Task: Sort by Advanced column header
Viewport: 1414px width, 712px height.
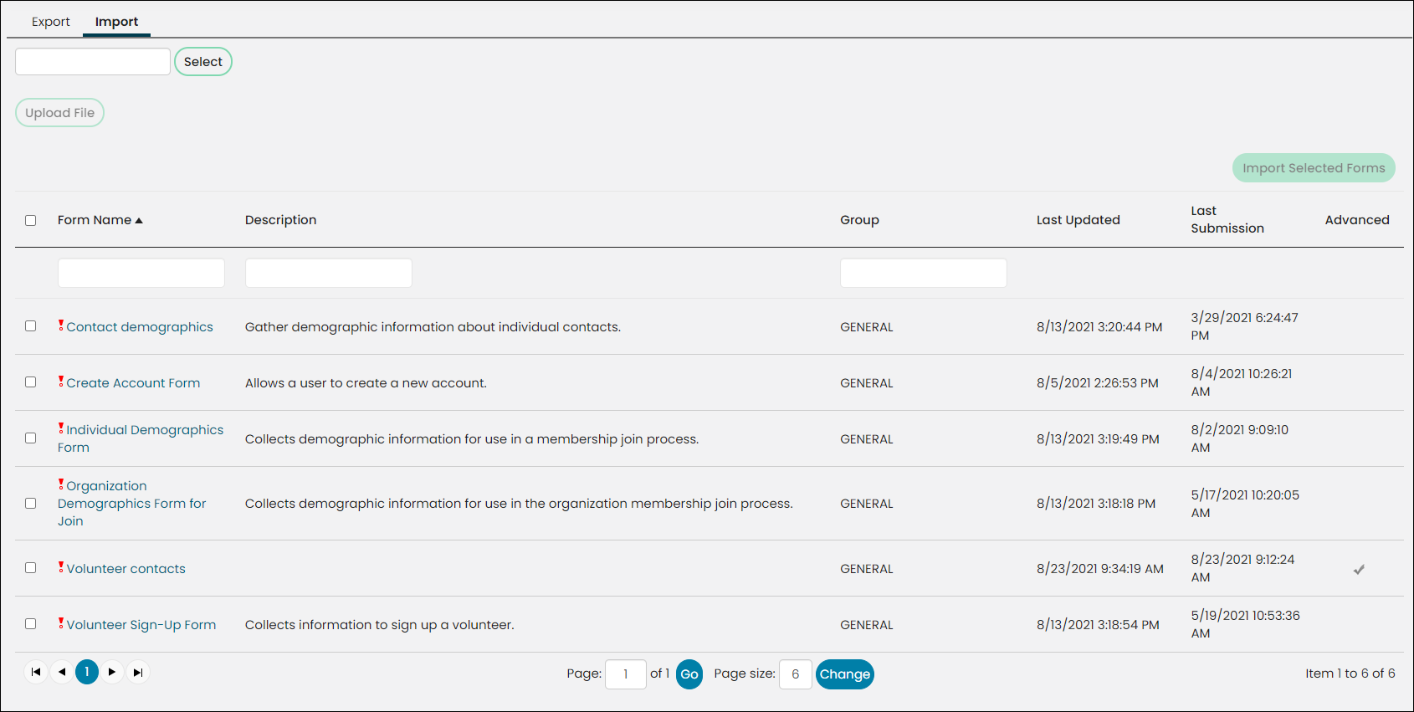Action: [1357, 220]
